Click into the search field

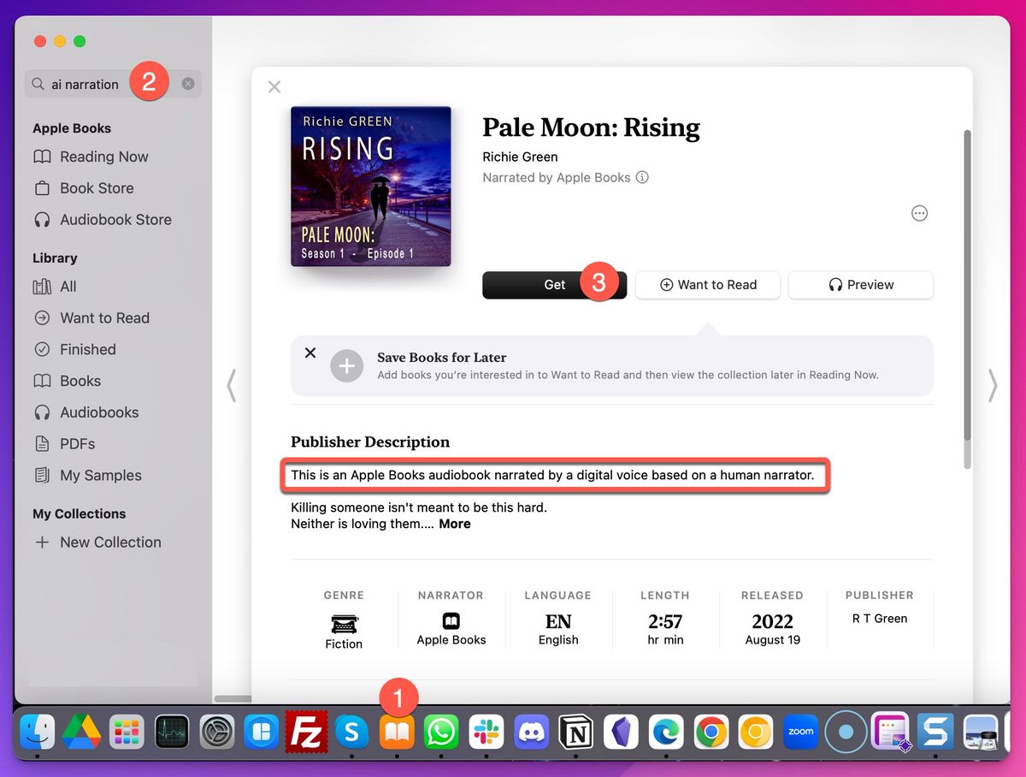tap(113, 84)
